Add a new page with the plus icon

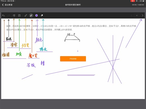click(x=19, y=15)
